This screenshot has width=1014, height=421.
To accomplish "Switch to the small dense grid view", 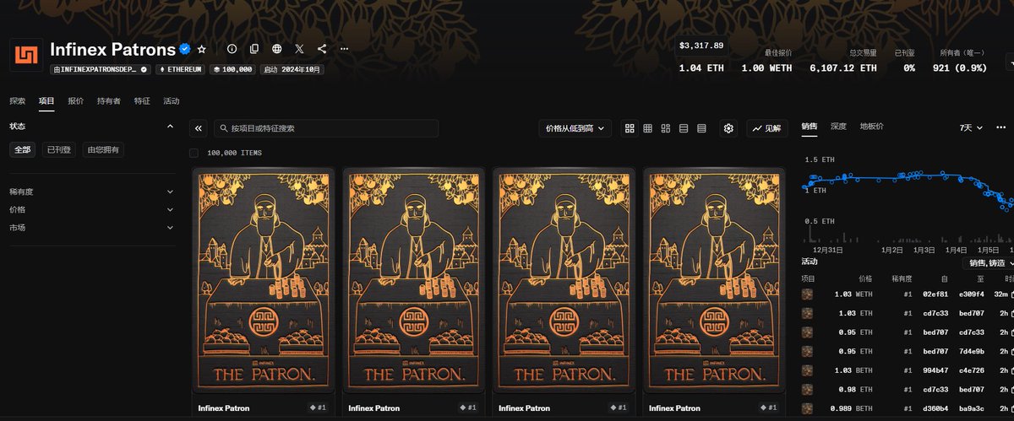I will point(648,128).
